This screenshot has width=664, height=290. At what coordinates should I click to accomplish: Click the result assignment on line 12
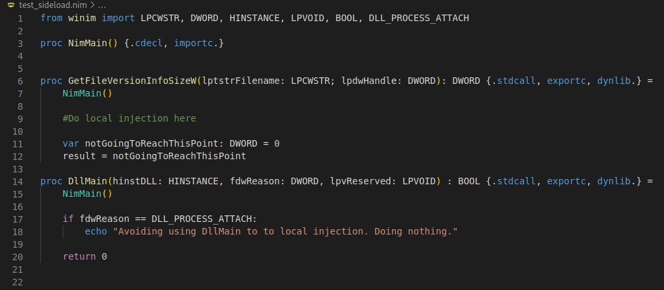154,156
